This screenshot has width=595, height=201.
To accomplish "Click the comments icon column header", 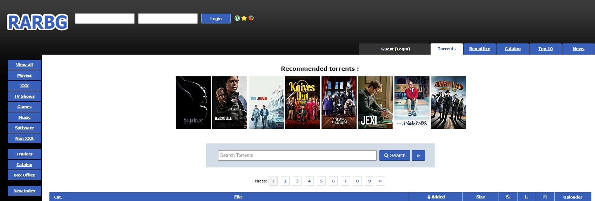I will (x=545, y=197).
